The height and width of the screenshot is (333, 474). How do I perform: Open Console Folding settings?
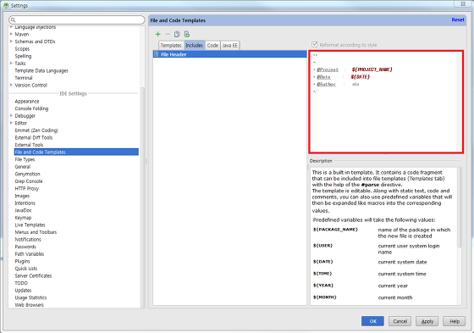click(32, 108)
